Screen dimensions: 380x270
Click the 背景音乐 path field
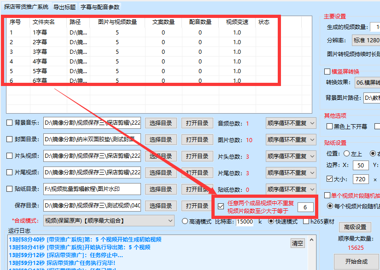point(92,123)
